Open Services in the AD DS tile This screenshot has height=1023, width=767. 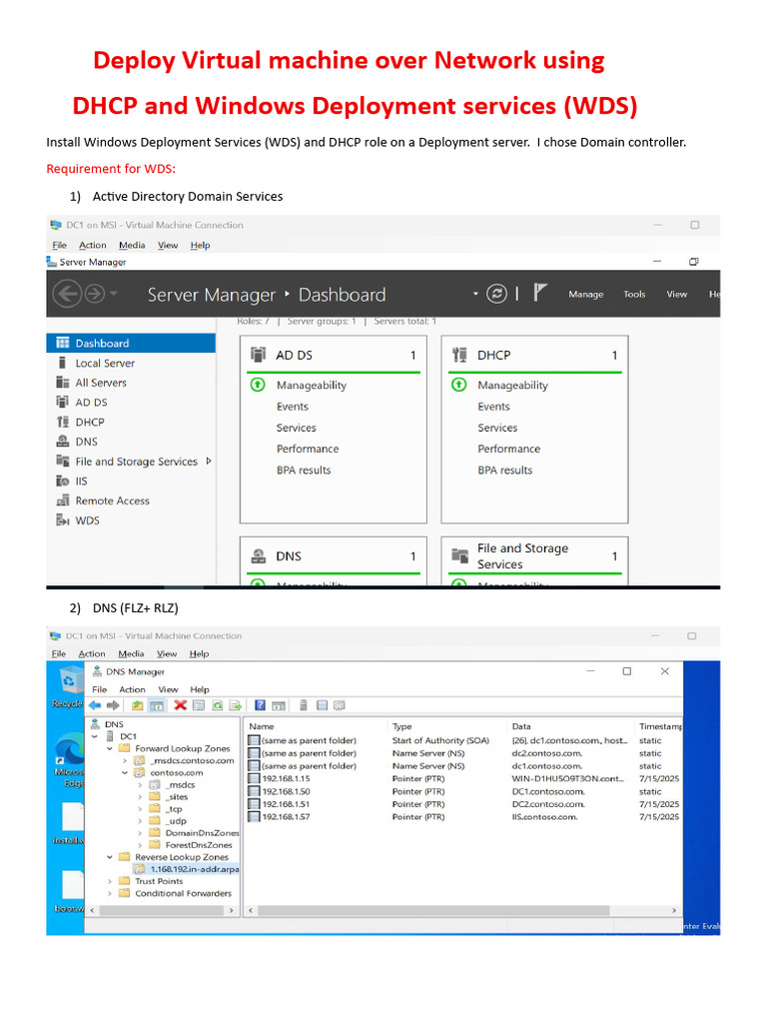point(296,428)
